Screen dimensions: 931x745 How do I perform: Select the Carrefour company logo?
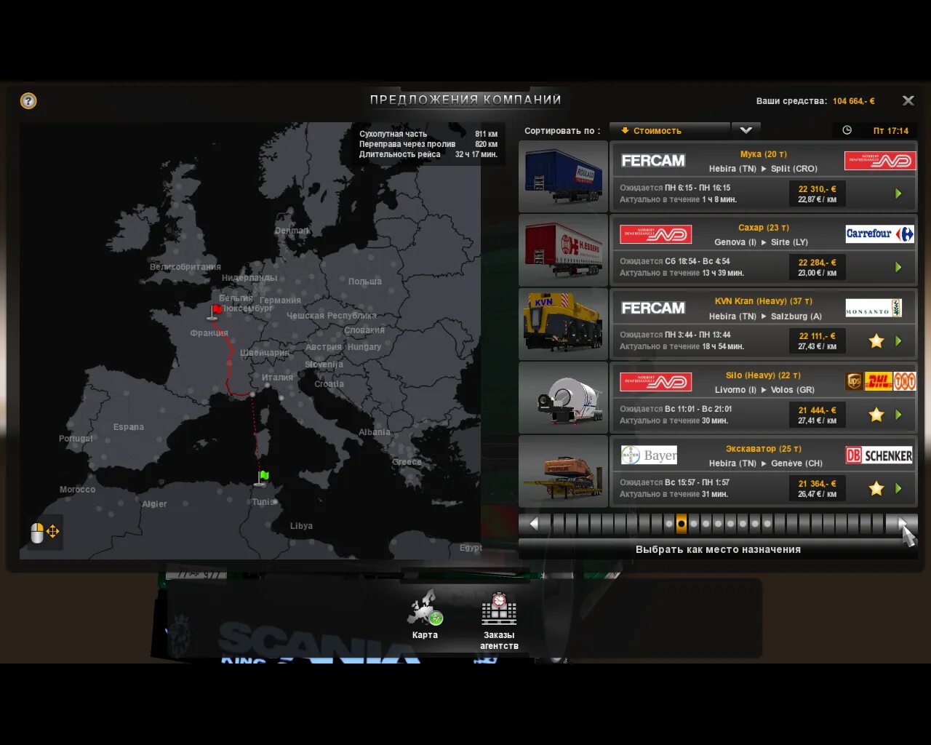point(879,234)
